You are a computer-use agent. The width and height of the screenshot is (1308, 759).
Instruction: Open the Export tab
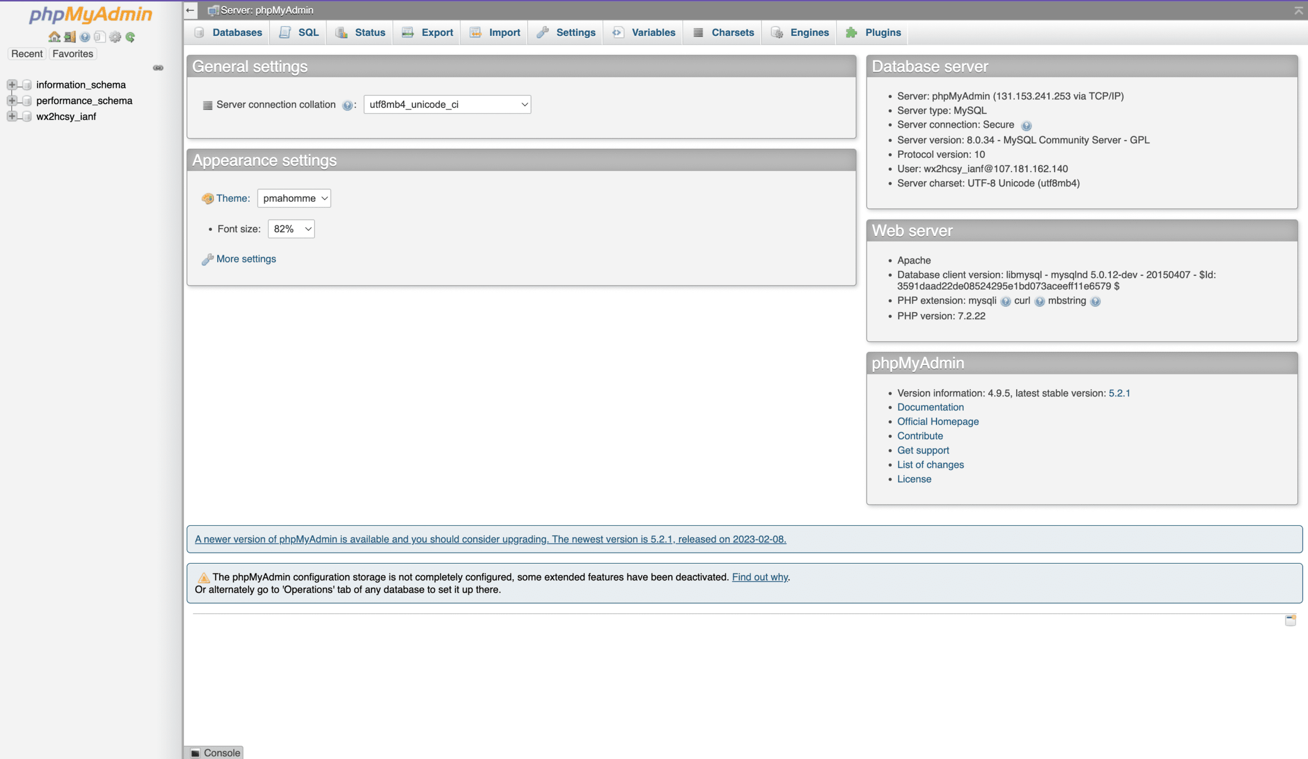(427, 32)
